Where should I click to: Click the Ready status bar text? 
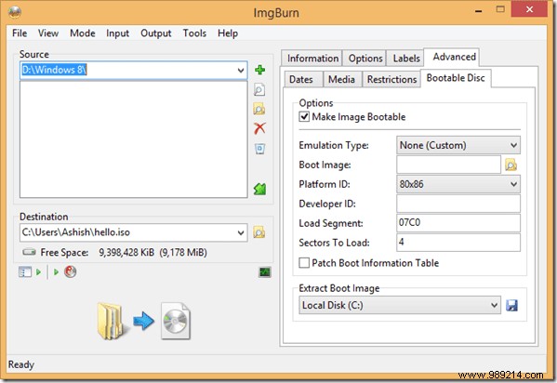[21, 364]
